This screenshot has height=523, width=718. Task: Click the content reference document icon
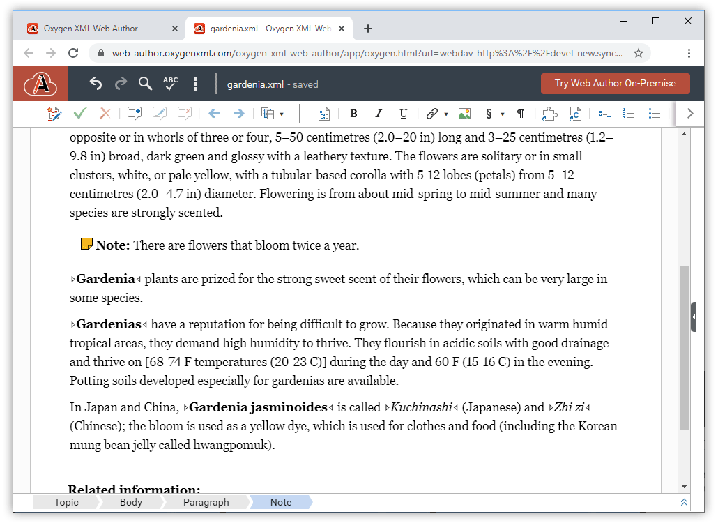575,114
